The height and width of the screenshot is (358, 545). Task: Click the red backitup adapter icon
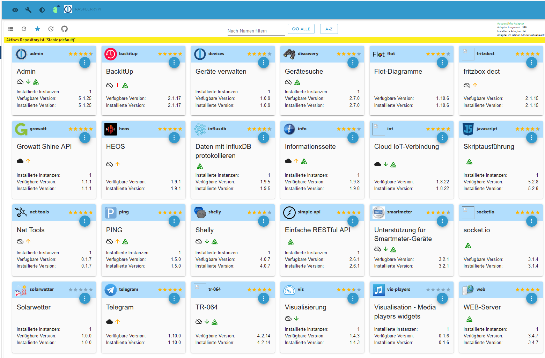111,54
